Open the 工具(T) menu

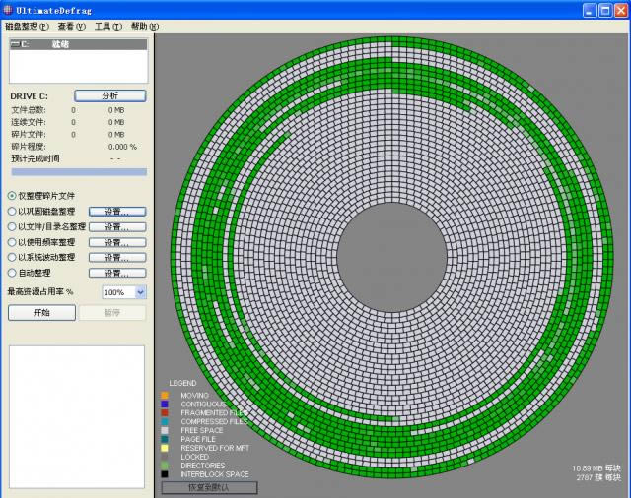(x=108, y=27)
